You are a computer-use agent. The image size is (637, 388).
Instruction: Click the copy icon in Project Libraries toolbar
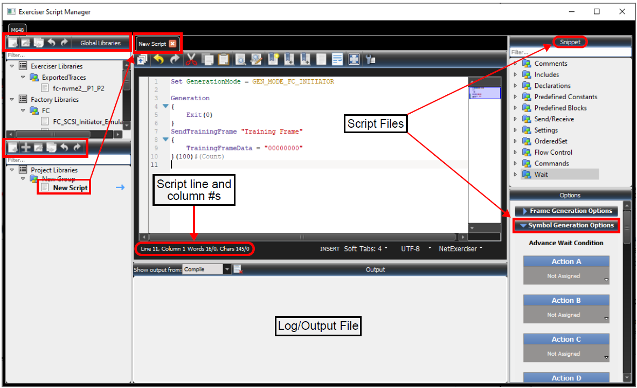pyautogui.click(x=51, y=148)
